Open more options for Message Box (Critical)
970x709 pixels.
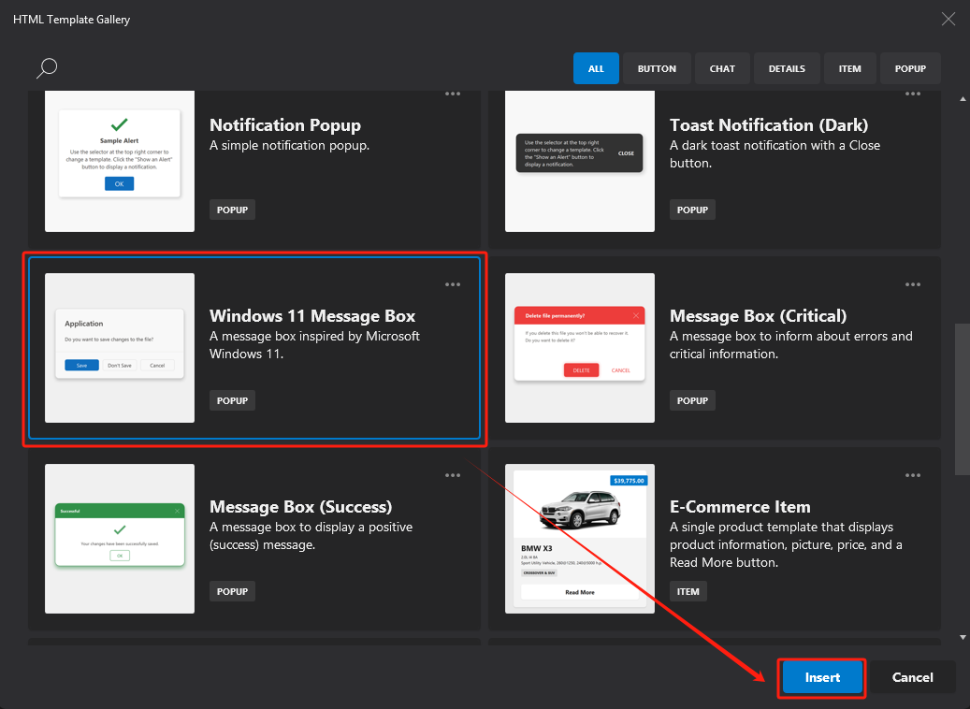point(913,284)
